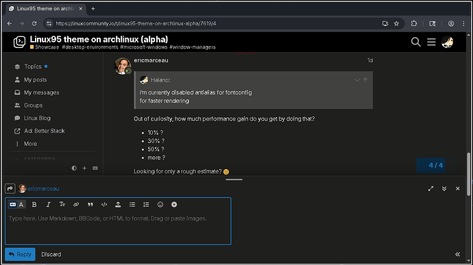The width and height of the screenshot is (473, 265).
Task: Apply italic formatting in composer
Action: coord(48,205)
